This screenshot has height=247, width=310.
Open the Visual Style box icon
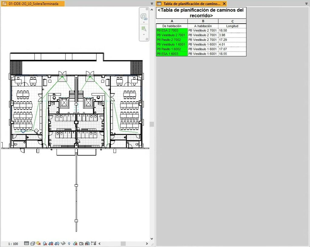pyautogui.click(x=33, y=243)
